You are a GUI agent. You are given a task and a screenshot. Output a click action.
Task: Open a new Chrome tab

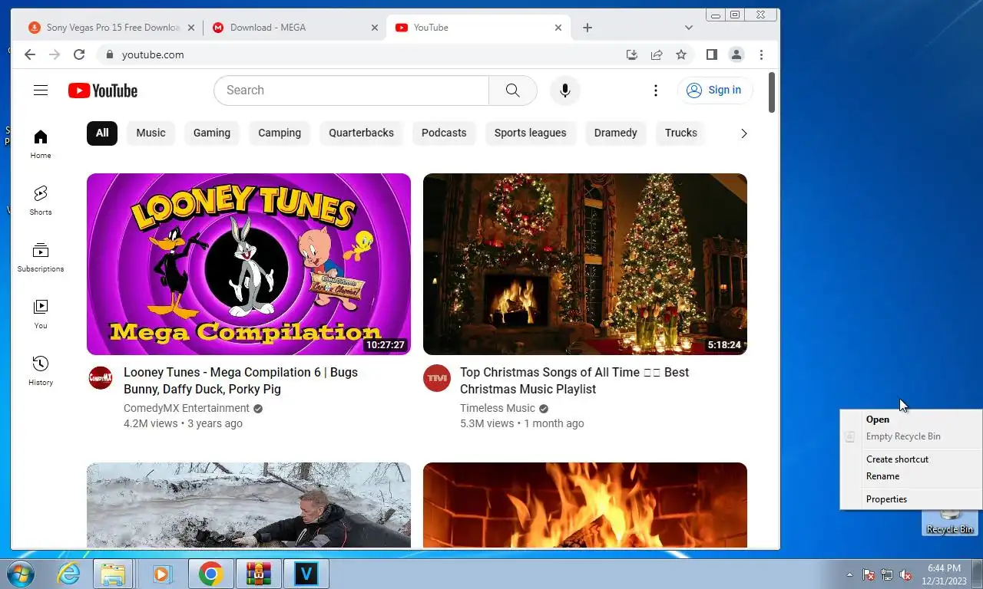tap(587, 28)
